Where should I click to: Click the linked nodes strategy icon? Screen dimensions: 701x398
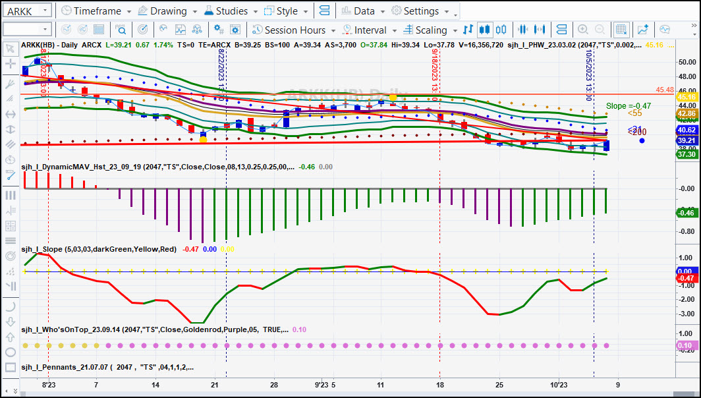click(x=197, y=30)
